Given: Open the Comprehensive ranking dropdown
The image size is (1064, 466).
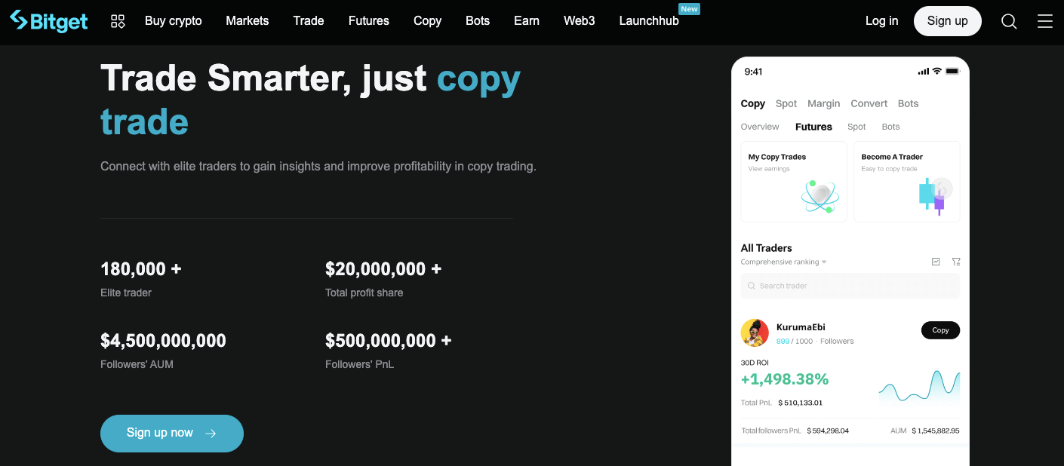Looking at the screenshot, I should 783,262.
